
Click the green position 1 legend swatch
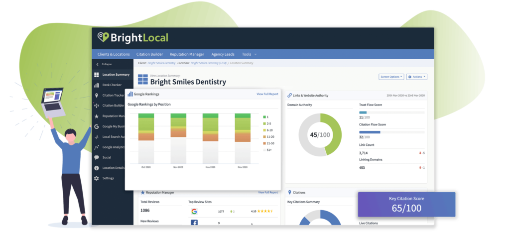(x=264, y=117)
